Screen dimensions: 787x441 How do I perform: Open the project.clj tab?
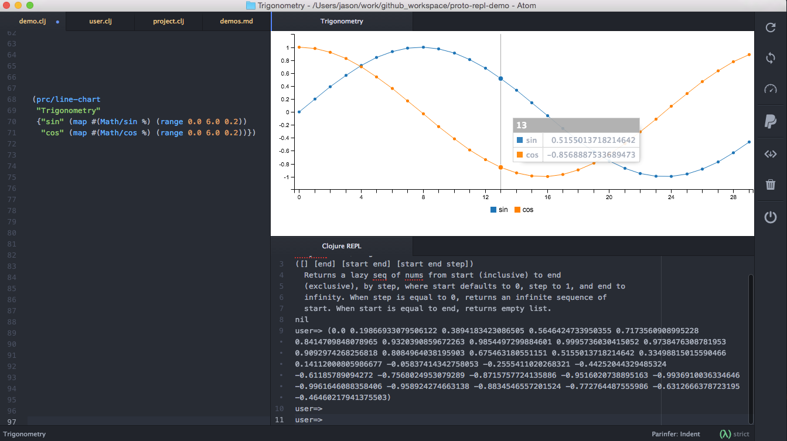point(168,21)
